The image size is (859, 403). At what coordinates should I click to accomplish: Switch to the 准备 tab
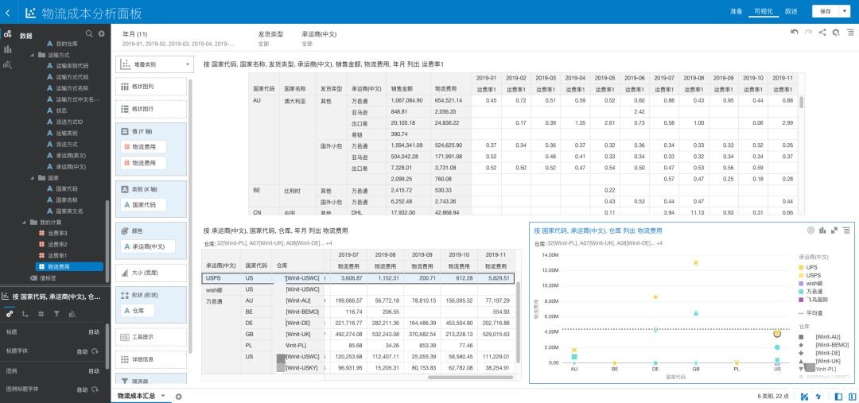point(736,12)
